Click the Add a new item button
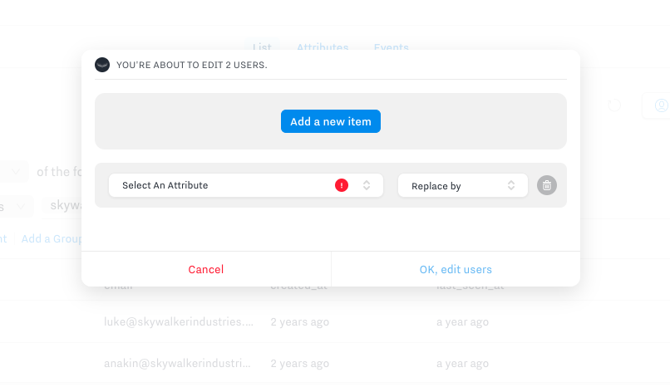The width and height of the screenshot is (670, 387). pos(330,121)
